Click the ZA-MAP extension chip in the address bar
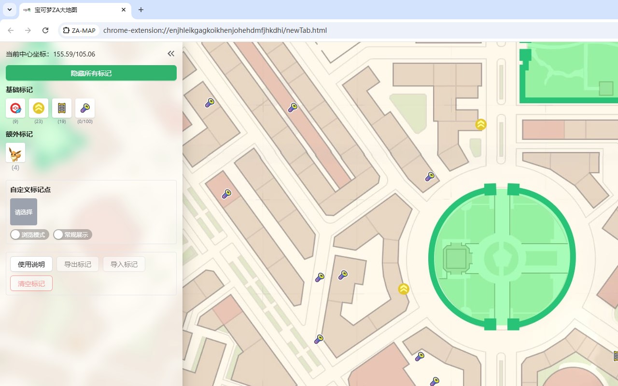618x386 pixels. 80,30
